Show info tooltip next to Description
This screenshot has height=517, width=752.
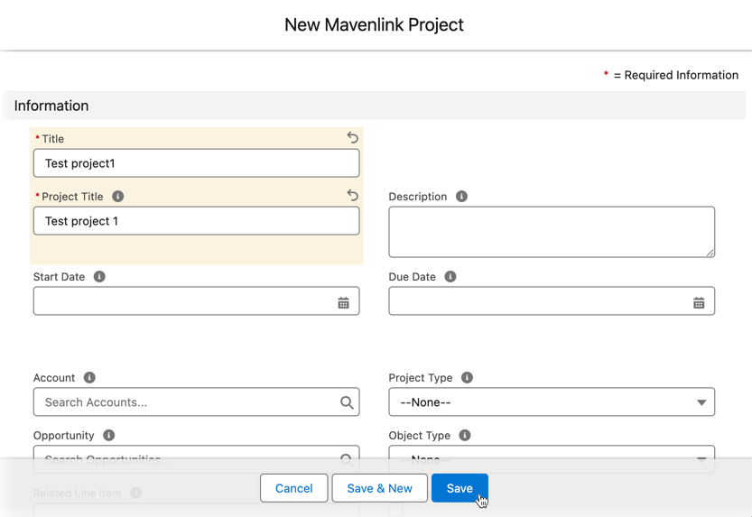pyautogui.click(x=461, y=197)
